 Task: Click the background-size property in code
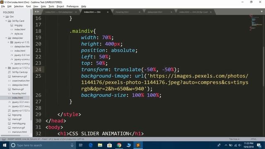(104, 95)
